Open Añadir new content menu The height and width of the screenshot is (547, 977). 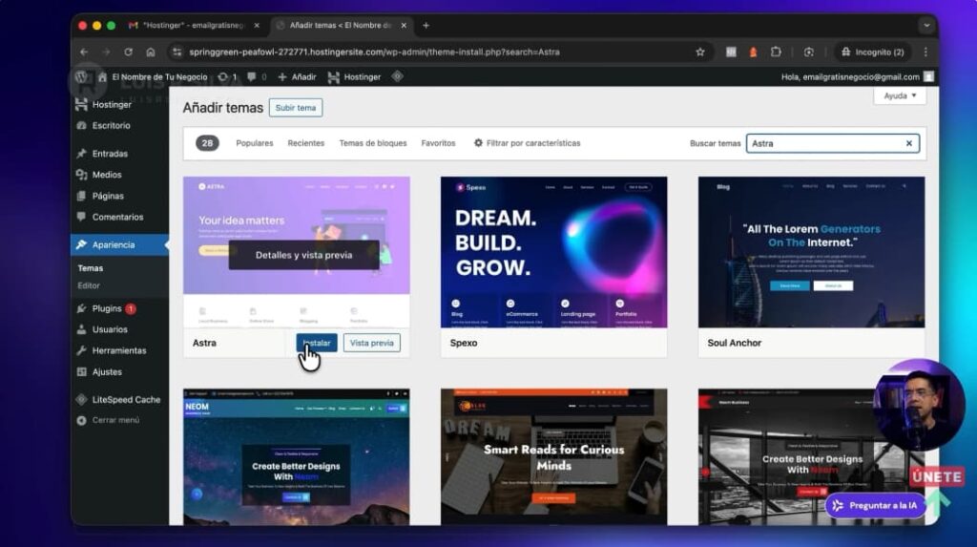tap(298, 76)
